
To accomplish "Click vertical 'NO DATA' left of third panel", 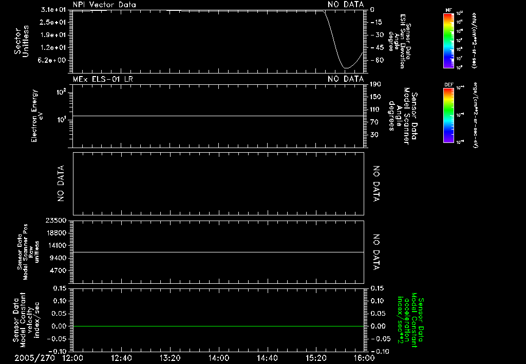I will pyautogui.click(x=61, y=184).
